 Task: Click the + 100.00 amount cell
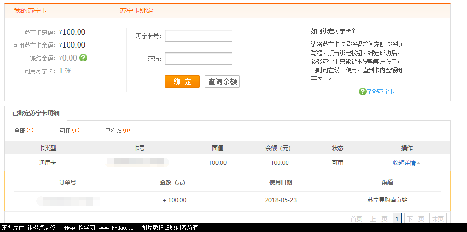point(175,200)
